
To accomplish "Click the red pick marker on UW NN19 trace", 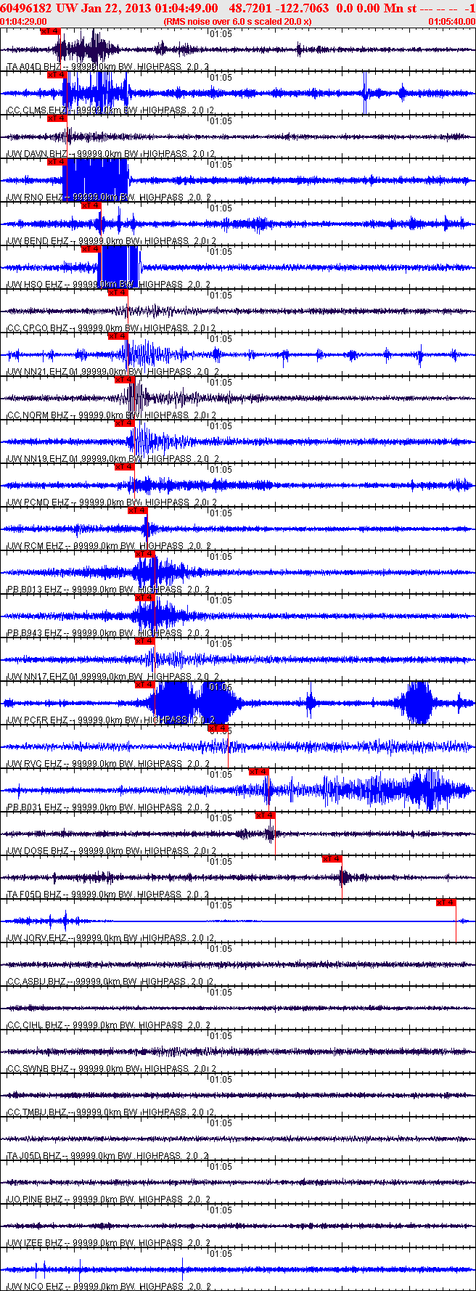I will (124, 423).
